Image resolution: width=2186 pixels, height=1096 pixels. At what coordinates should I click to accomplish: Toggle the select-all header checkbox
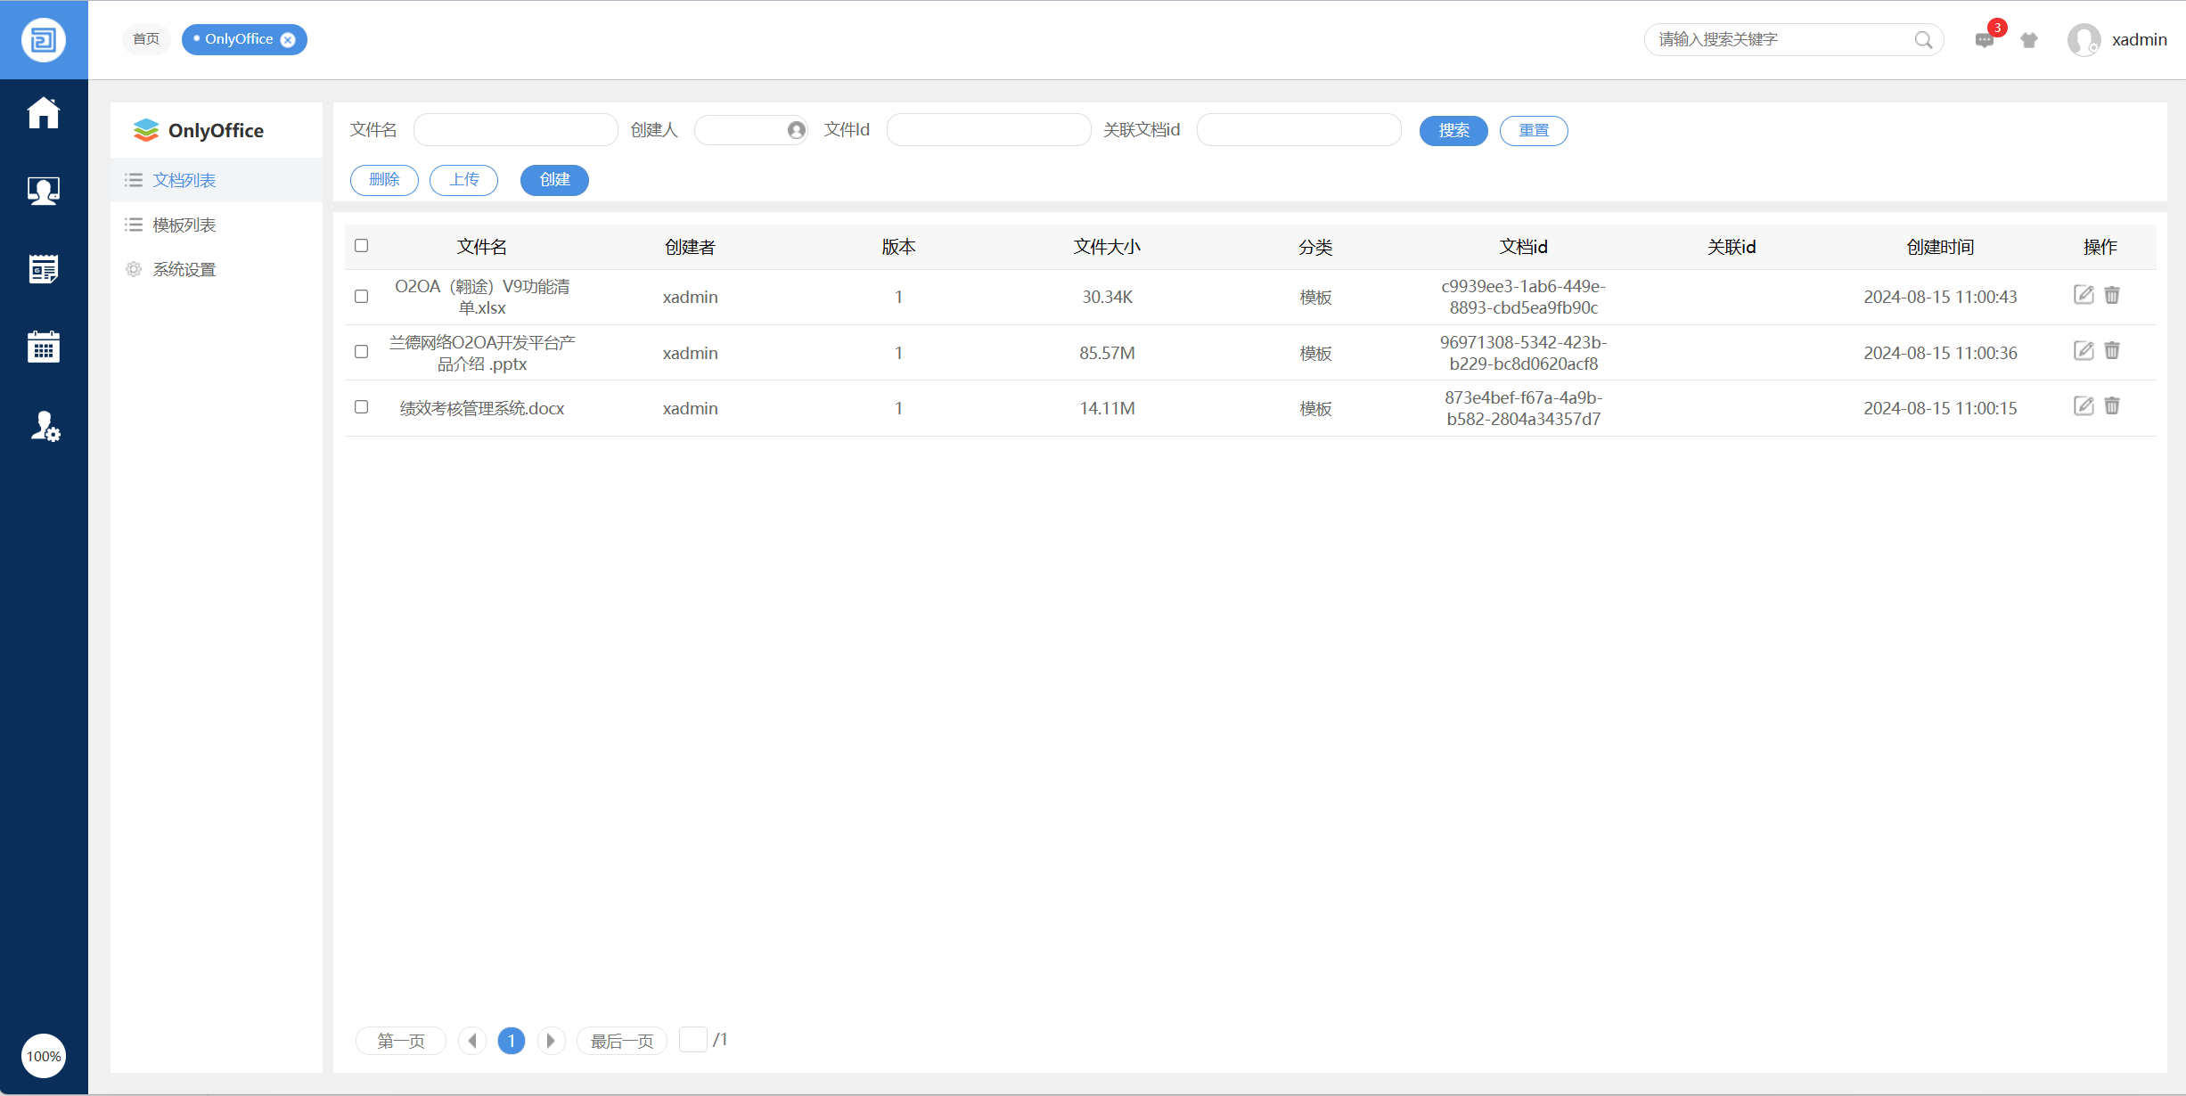[361, 245]
